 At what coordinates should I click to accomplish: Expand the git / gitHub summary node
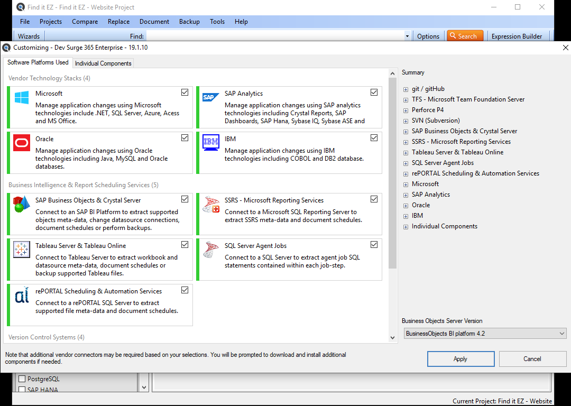pos(406,89)
